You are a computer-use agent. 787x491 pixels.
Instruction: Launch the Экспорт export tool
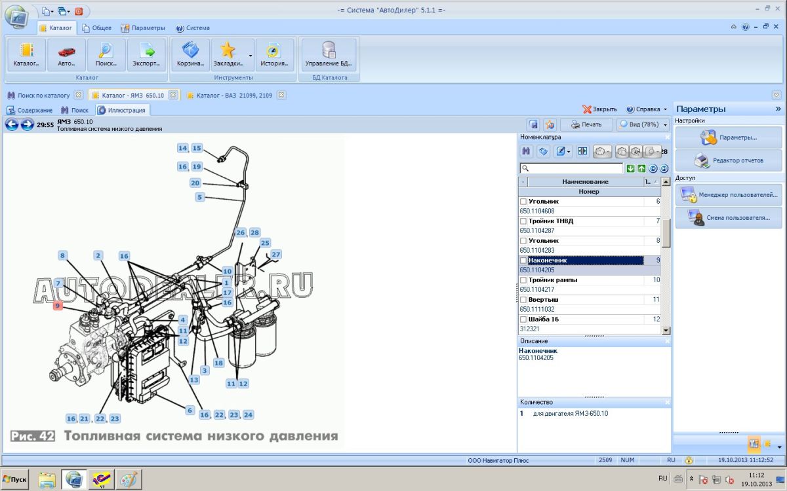146,55
